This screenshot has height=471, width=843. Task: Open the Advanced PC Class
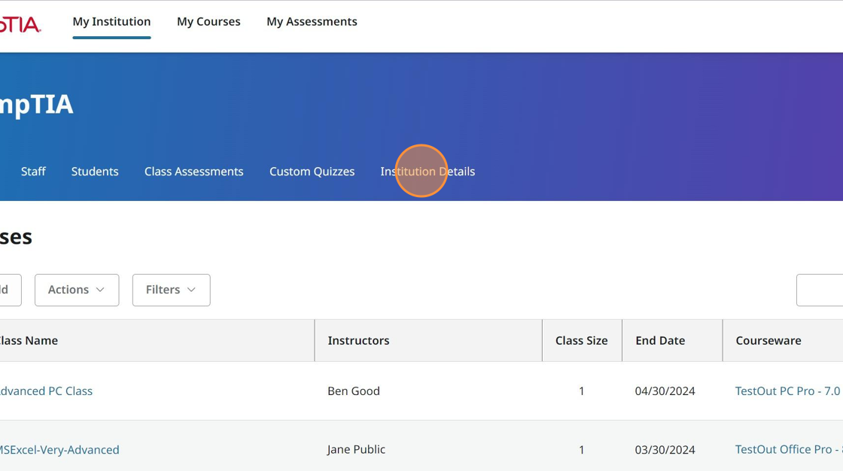46,390
